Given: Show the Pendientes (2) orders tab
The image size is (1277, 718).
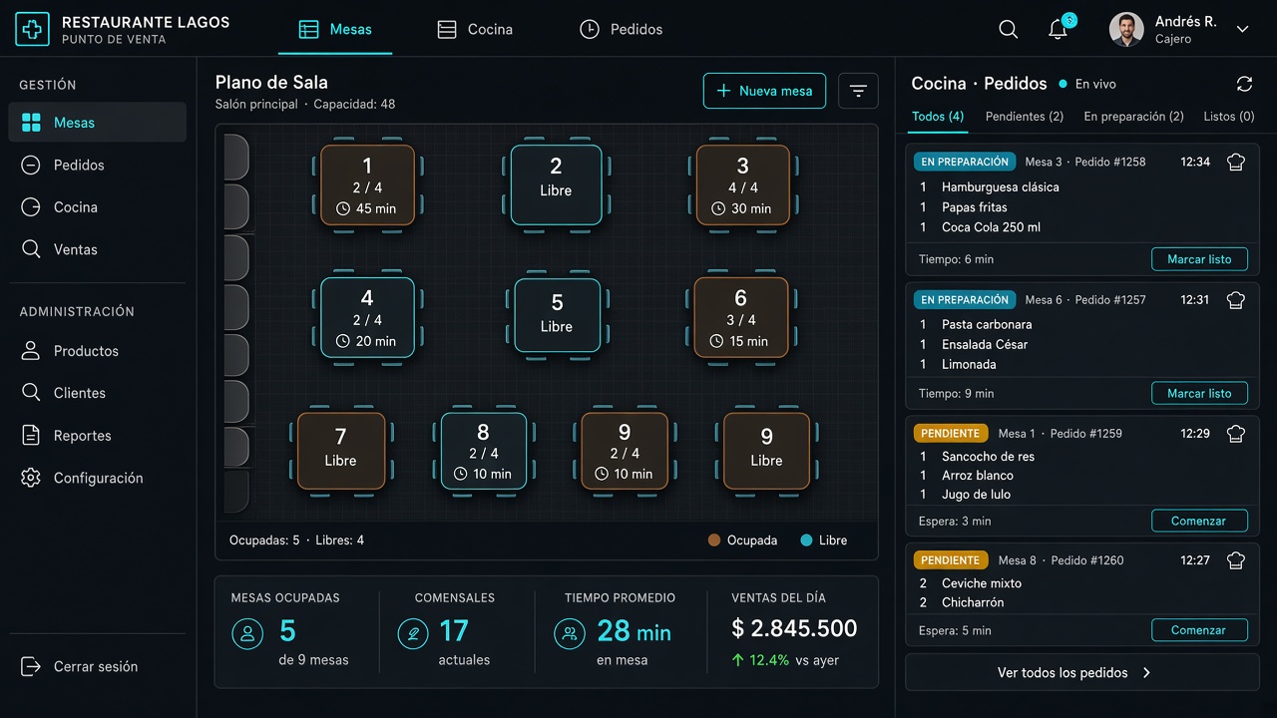Looking at the screenshot, I should click(1025, 117).
